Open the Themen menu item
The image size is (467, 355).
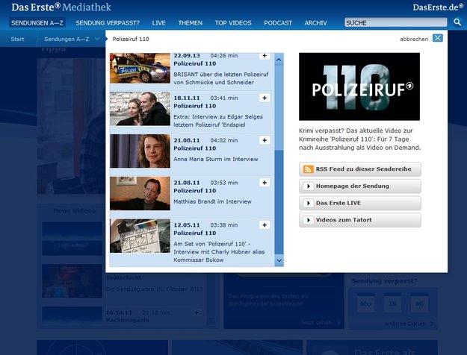(191, 23)
